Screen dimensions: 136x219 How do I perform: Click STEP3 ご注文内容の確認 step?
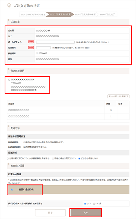tap(85, 14)
